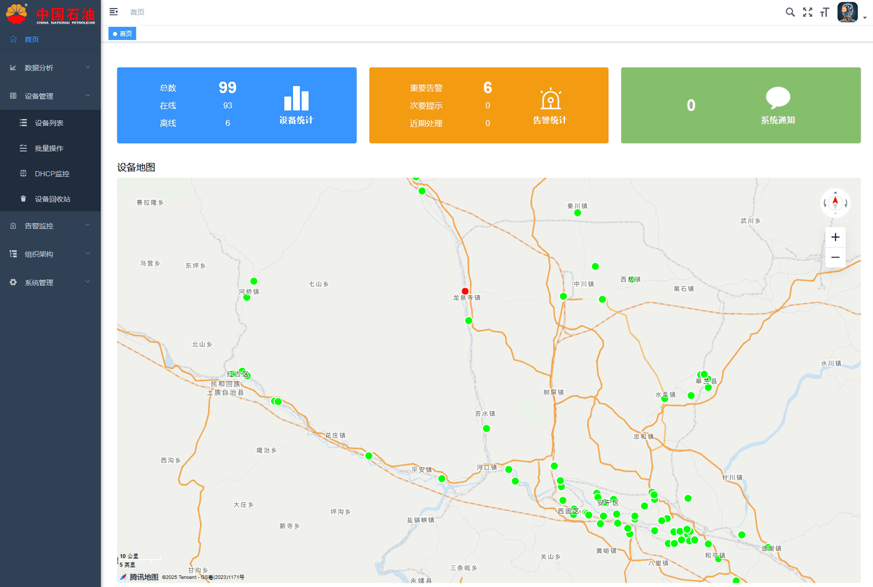Screen dimensions: 873x587
Task: Expand the 数据分析 menu
Action: click(x=51, y=67)
